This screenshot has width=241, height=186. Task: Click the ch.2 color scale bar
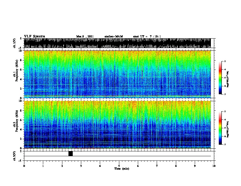point(220,128)
